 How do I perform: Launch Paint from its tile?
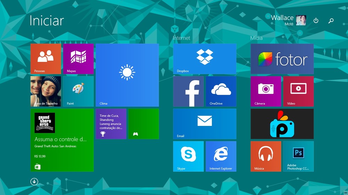click(x=78, y=91)
